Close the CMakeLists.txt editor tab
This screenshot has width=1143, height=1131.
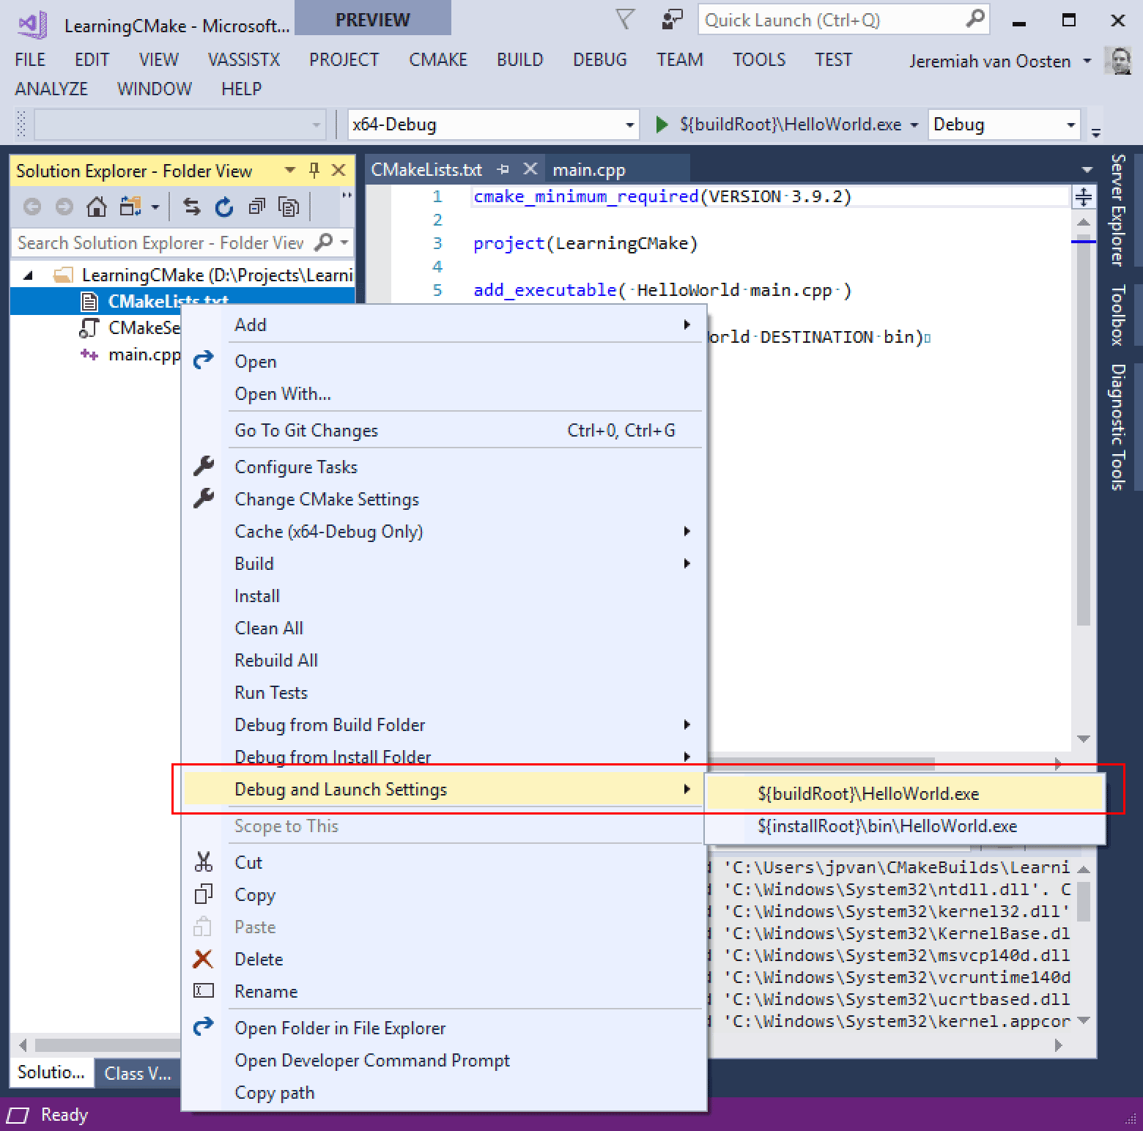click(530, 169)
